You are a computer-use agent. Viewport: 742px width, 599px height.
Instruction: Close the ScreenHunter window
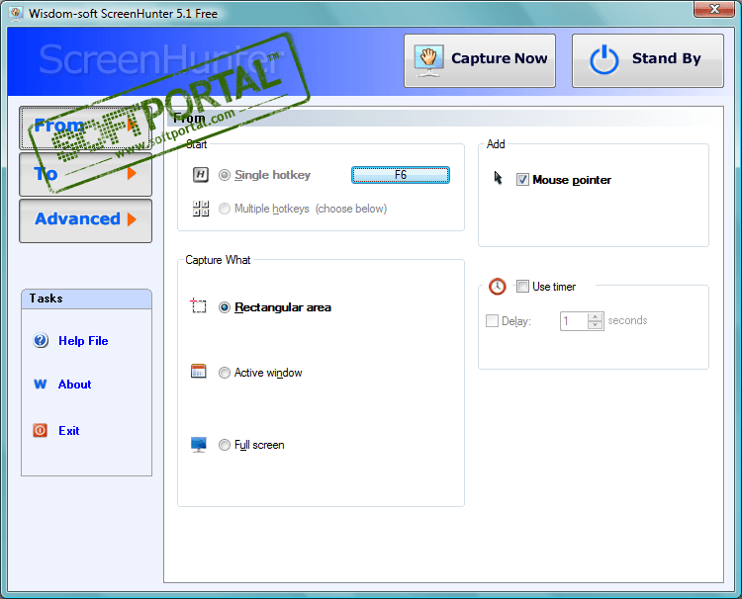714,9
